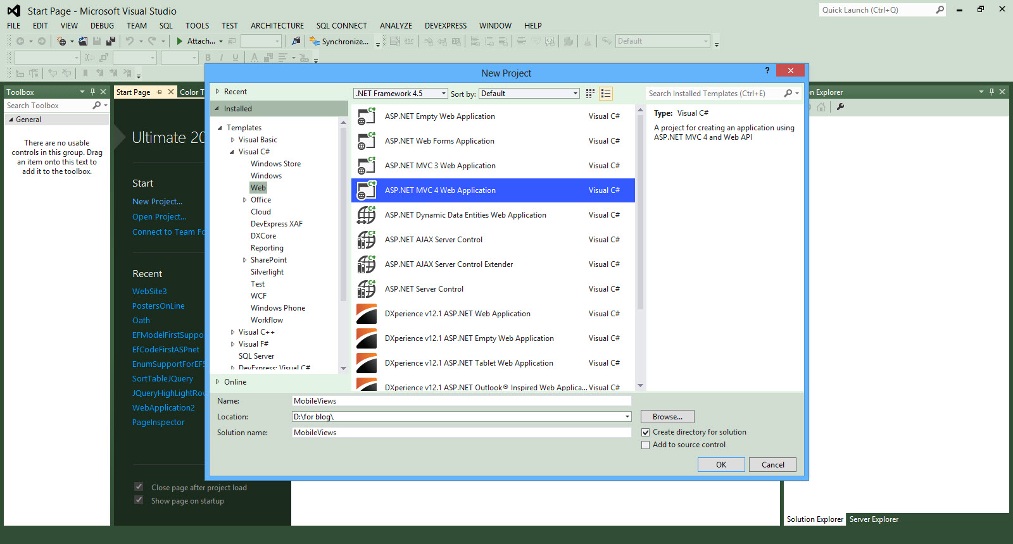Expand the Online templates section
1013x544 pixels.
coord(217,381)
